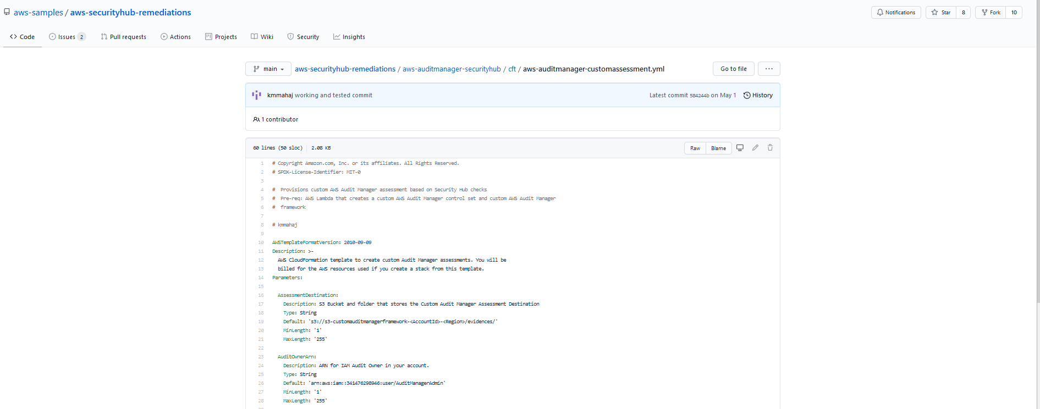Click the s3 bucket Default value line

[390, 322]
